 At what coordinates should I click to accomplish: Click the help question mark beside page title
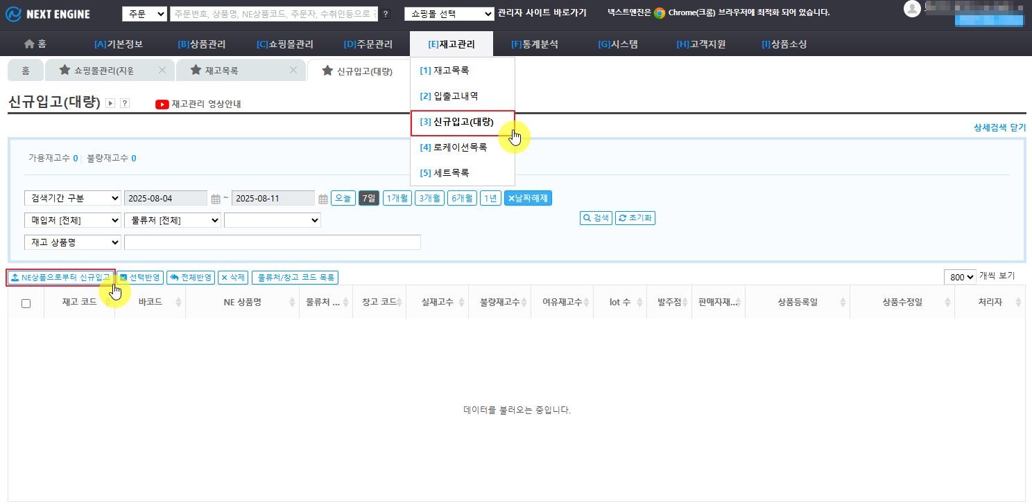[125, 103]
